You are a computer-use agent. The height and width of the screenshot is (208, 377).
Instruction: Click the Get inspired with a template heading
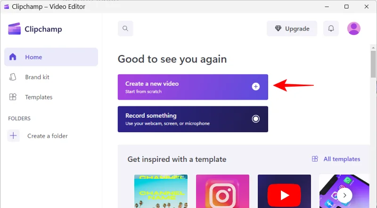click(177, 159)
